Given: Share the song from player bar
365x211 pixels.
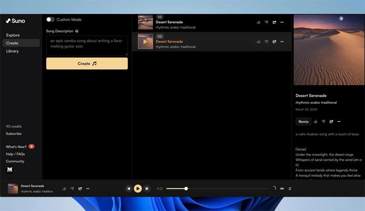Looking at the screenshot, I should coord(80,189).
